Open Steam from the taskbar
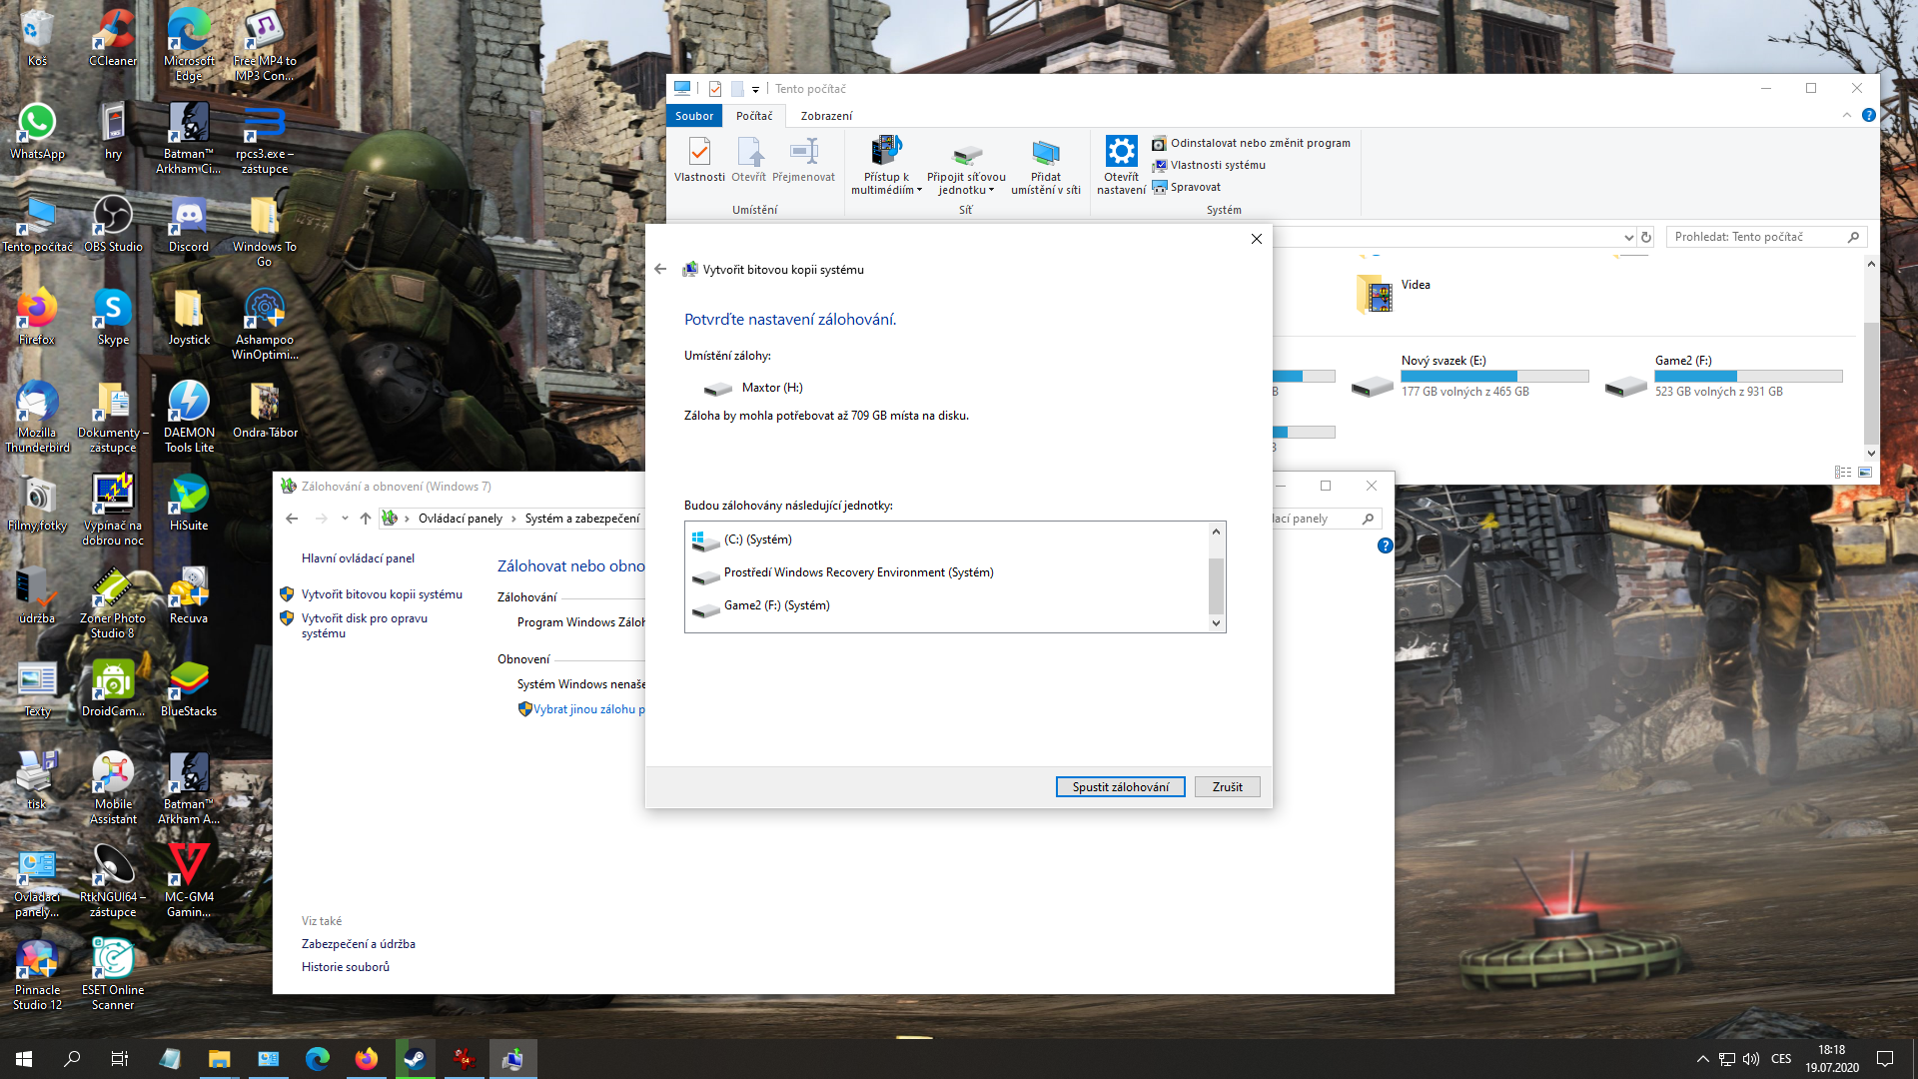1918x1079 pixels. [x=415, y=1059]
